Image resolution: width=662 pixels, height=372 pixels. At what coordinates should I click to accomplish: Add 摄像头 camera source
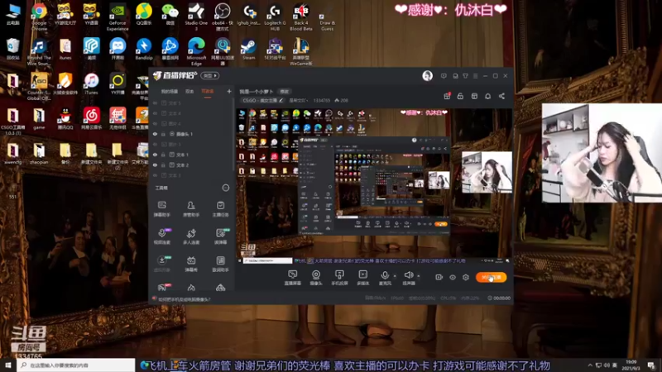pos(316,278)
